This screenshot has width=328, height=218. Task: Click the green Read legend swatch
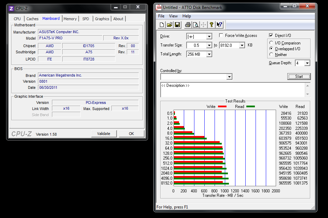coord(250,107)
